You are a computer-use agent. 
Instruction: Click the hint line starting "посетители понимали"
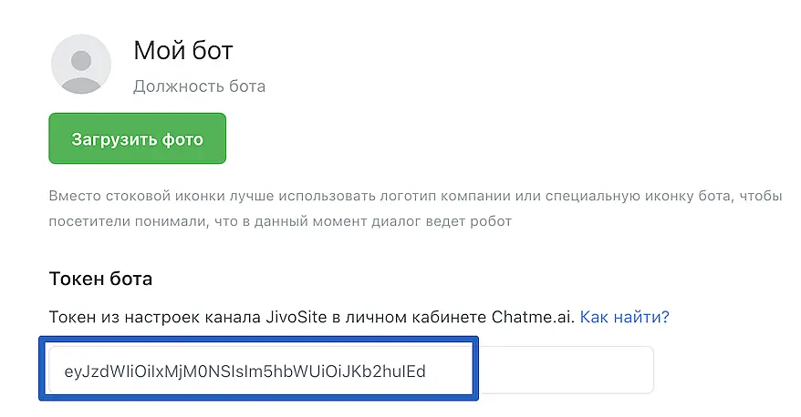[x=281, y=220]
